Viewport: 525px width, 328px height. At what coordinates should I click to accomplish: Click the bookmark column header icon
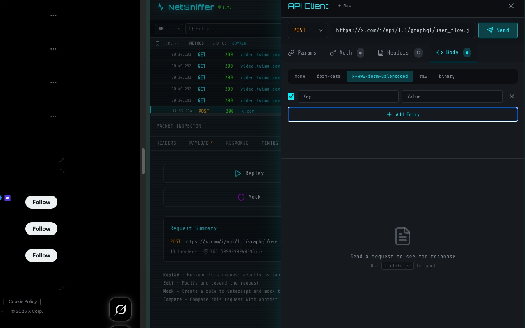[157, 43]
